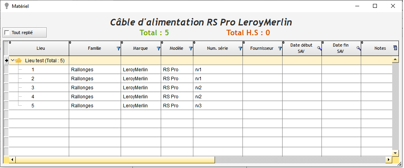Click the yellow folder icon of Lieu test
The width and height of the screenshot is (404, 168).
(x=18, y=61)
